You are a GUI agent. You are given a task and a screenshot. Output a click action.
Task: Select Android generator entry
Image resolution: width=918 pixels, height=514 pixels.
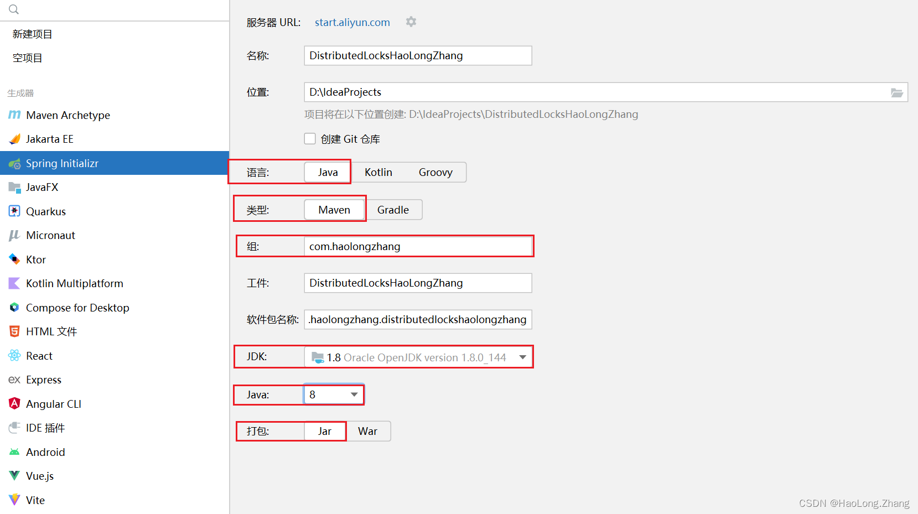click(115, 452)
